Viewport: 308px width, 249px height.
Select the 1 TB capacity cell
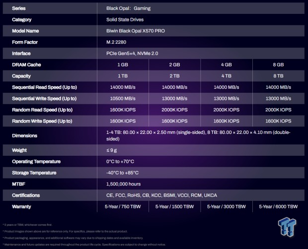pyautogui.click(x=123, y=76)
